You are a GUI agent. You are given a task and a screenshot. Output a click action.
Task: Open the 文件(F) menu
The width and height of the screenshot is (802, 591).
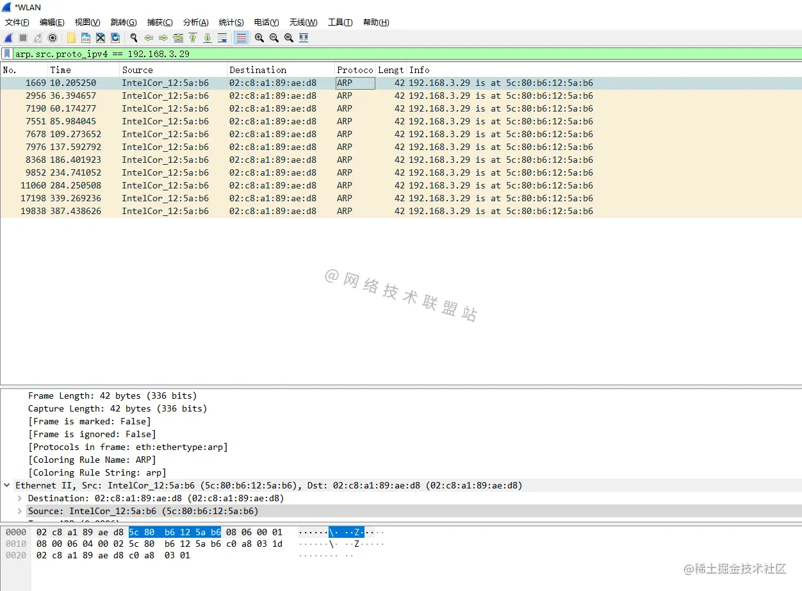point(17,22)
